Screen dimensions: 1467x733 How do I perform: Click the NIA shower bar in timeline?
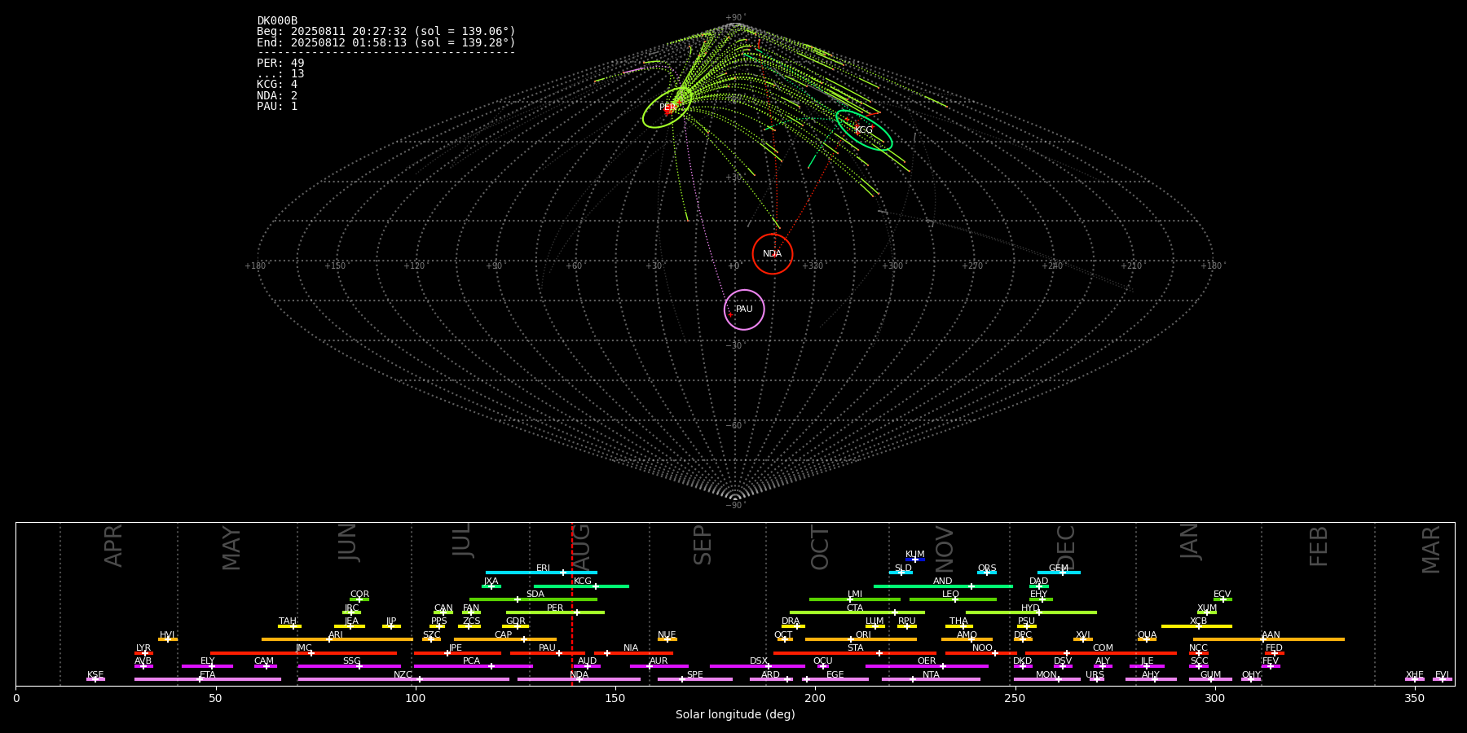pyautogui.click(x=633, y=653)
